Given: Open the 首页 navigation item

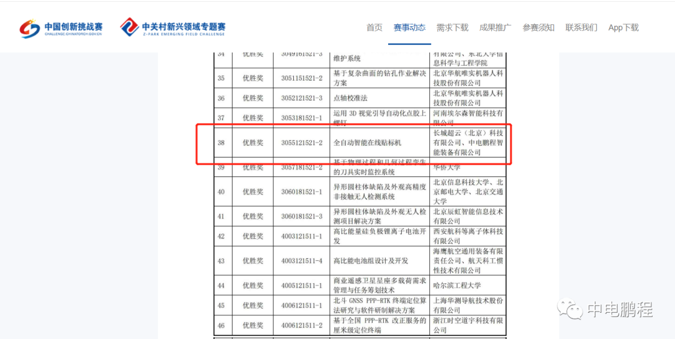Looking at the screenshot, I should (x=374, y=28).
